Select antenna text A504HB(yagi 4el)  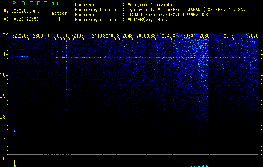(148, 20)
